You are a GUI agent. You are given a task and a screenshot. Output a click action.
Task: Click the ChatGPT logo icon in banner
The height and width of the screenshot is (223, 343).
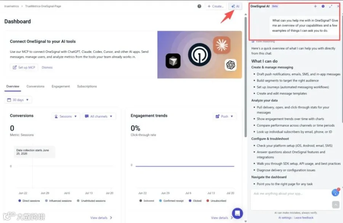(x=231, y=65)
